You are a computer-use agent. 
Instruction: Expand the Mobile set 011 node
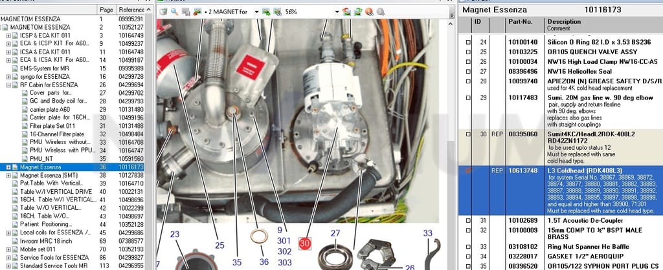(x=8, y=249)
